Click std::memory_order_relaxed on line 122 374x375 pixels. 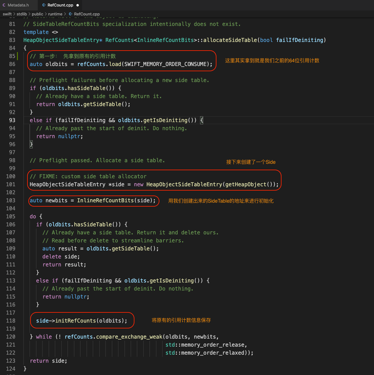pyautogui.click(x=205, y=353)
